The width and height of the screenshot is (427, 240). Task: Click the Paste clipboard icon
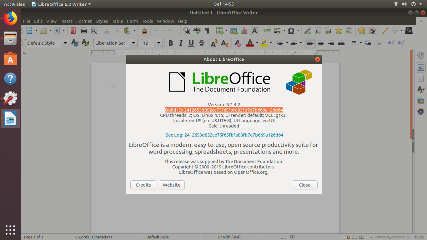point(127,31)
